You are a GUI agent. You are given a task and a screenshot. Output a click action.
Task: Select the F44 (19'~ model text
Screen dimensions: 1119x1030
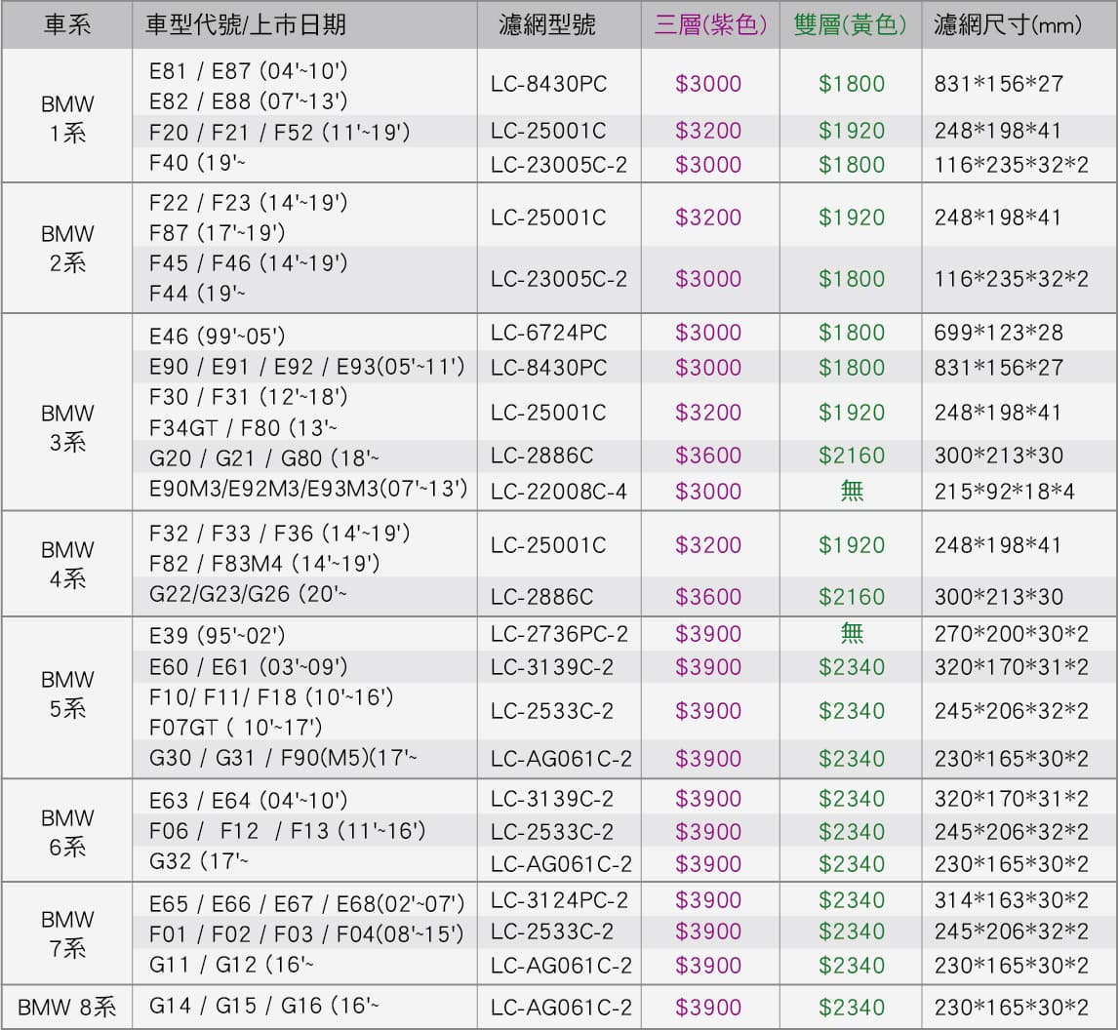[x=197, y=294]
